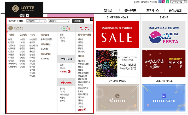The height and width of the screenshot is (115, 188).
Task: Select 스타시티점 store
Action: 13,64
